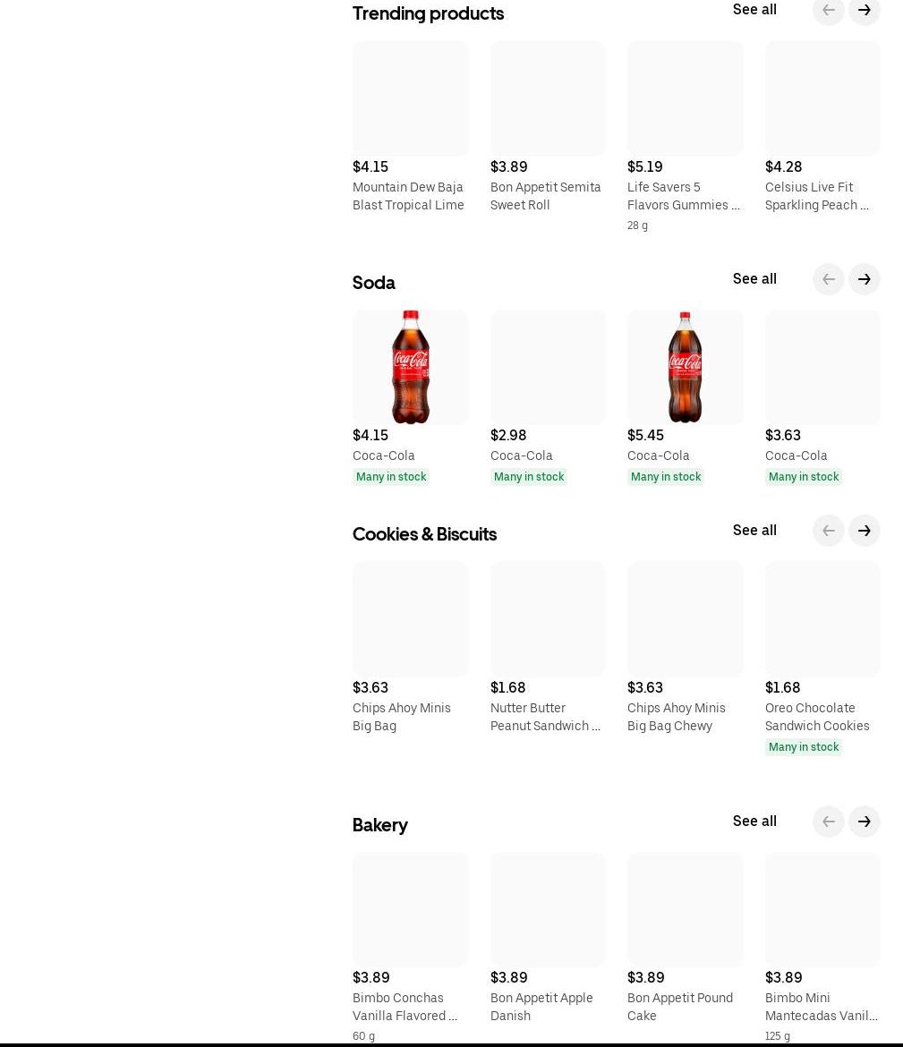Click previous arrow in Bakery section

pyautogui.click(x=828, y=821)
